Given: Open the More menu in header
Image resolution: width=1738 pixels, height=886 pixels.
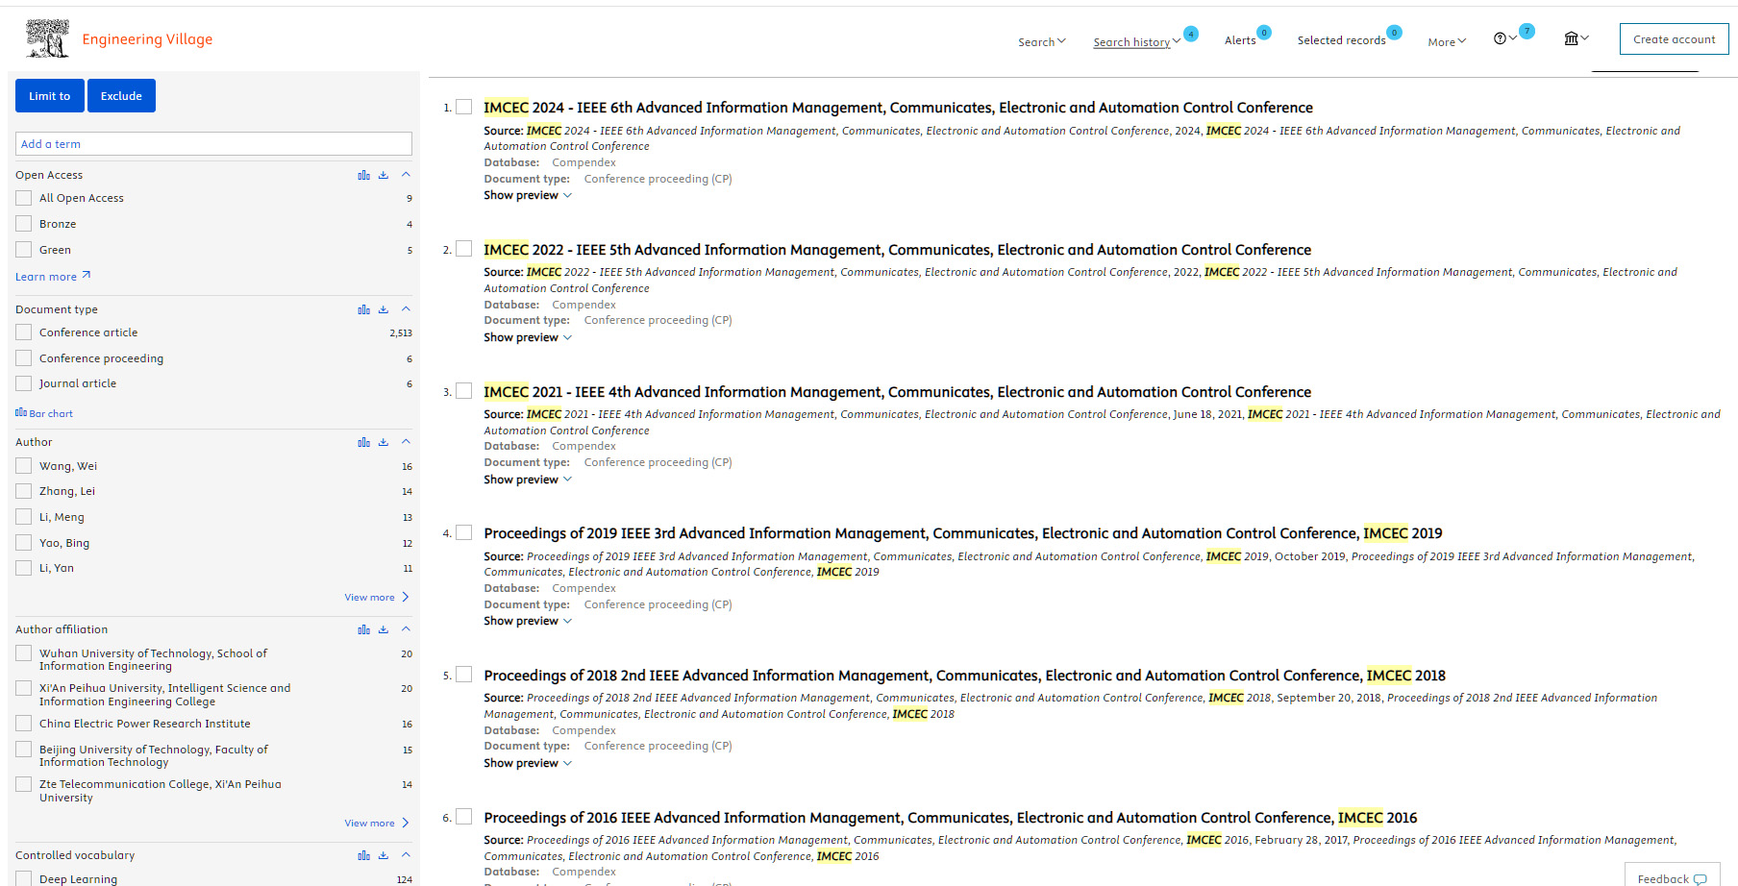Looking at the screenshot, I should (x=1447, y=42).
